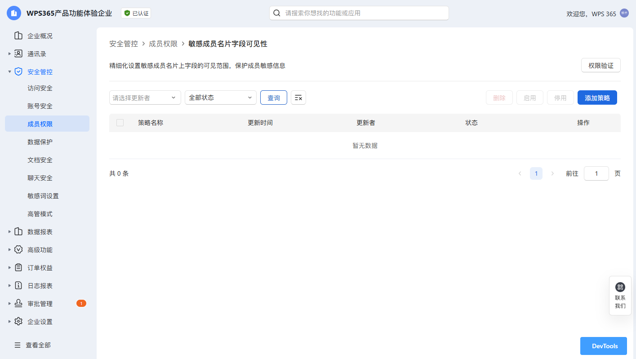Click the 已认证 verified shield badge
This screenshot has height=359, width=636.
[x=136, y=13]
